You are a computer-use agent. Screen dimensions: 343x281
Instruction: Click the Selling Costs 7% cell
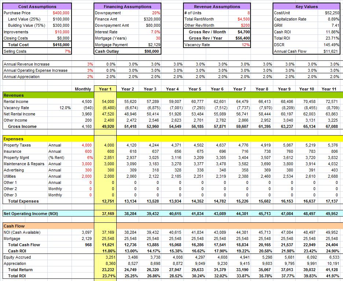[x=61, y=51]
